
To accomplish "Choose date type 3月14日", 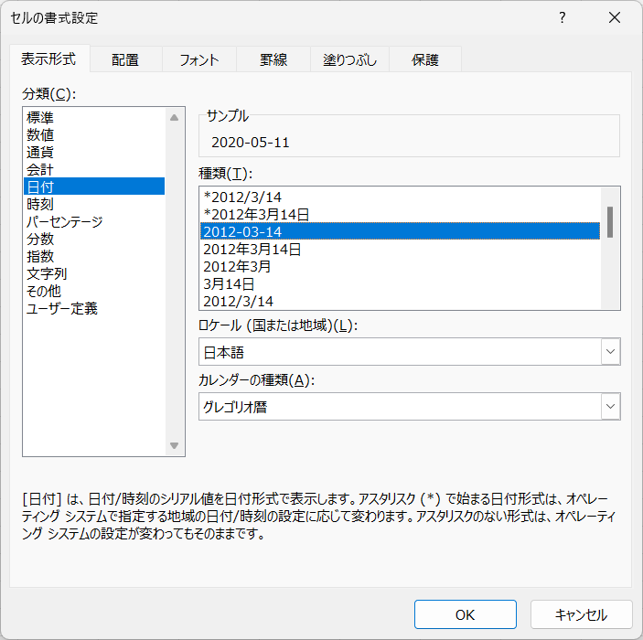I will click(400, 284).
